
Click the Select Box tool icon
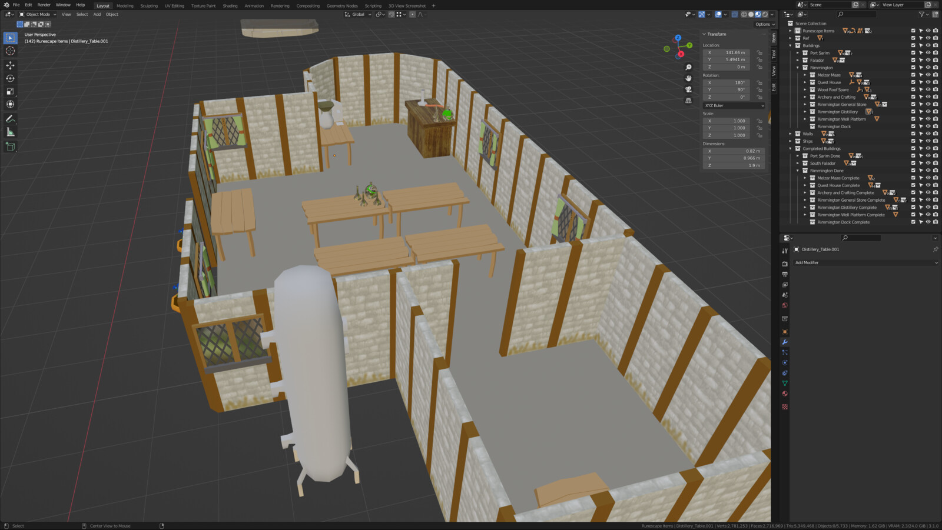[10, 38]
